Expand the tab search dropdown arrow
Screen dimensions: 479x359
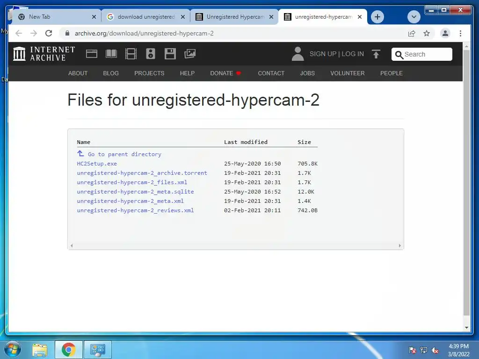click(414, 17)
